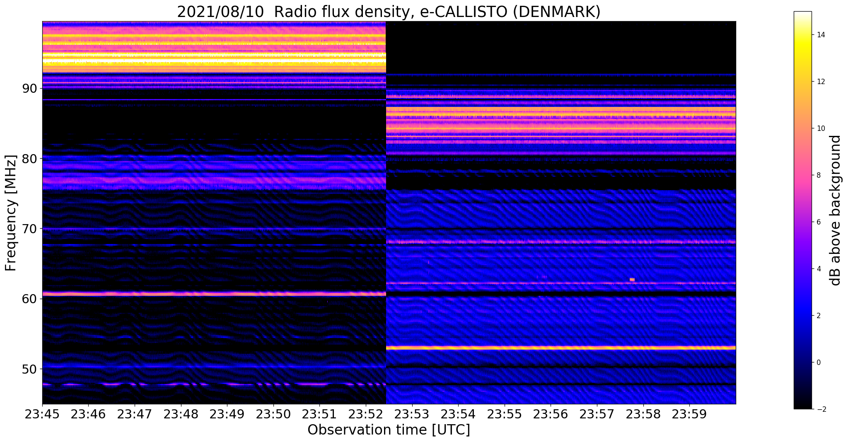Click the pink 61 MHz band before 23:52
848x442 pixels.
214,294
